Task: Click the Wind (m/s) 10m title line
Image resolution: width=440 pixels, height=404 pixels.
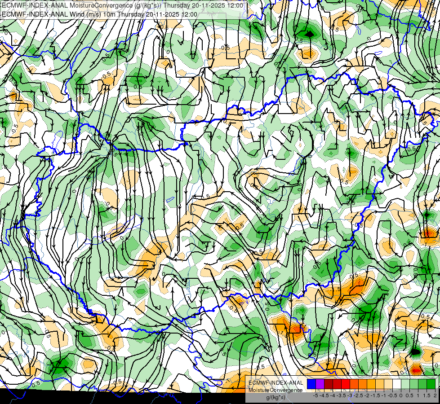Action: (99, 14)
